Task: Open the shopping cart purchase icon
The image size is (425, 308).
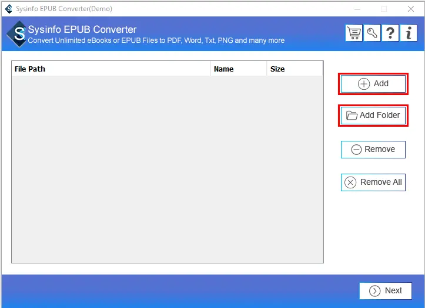Action: [354, 33]
